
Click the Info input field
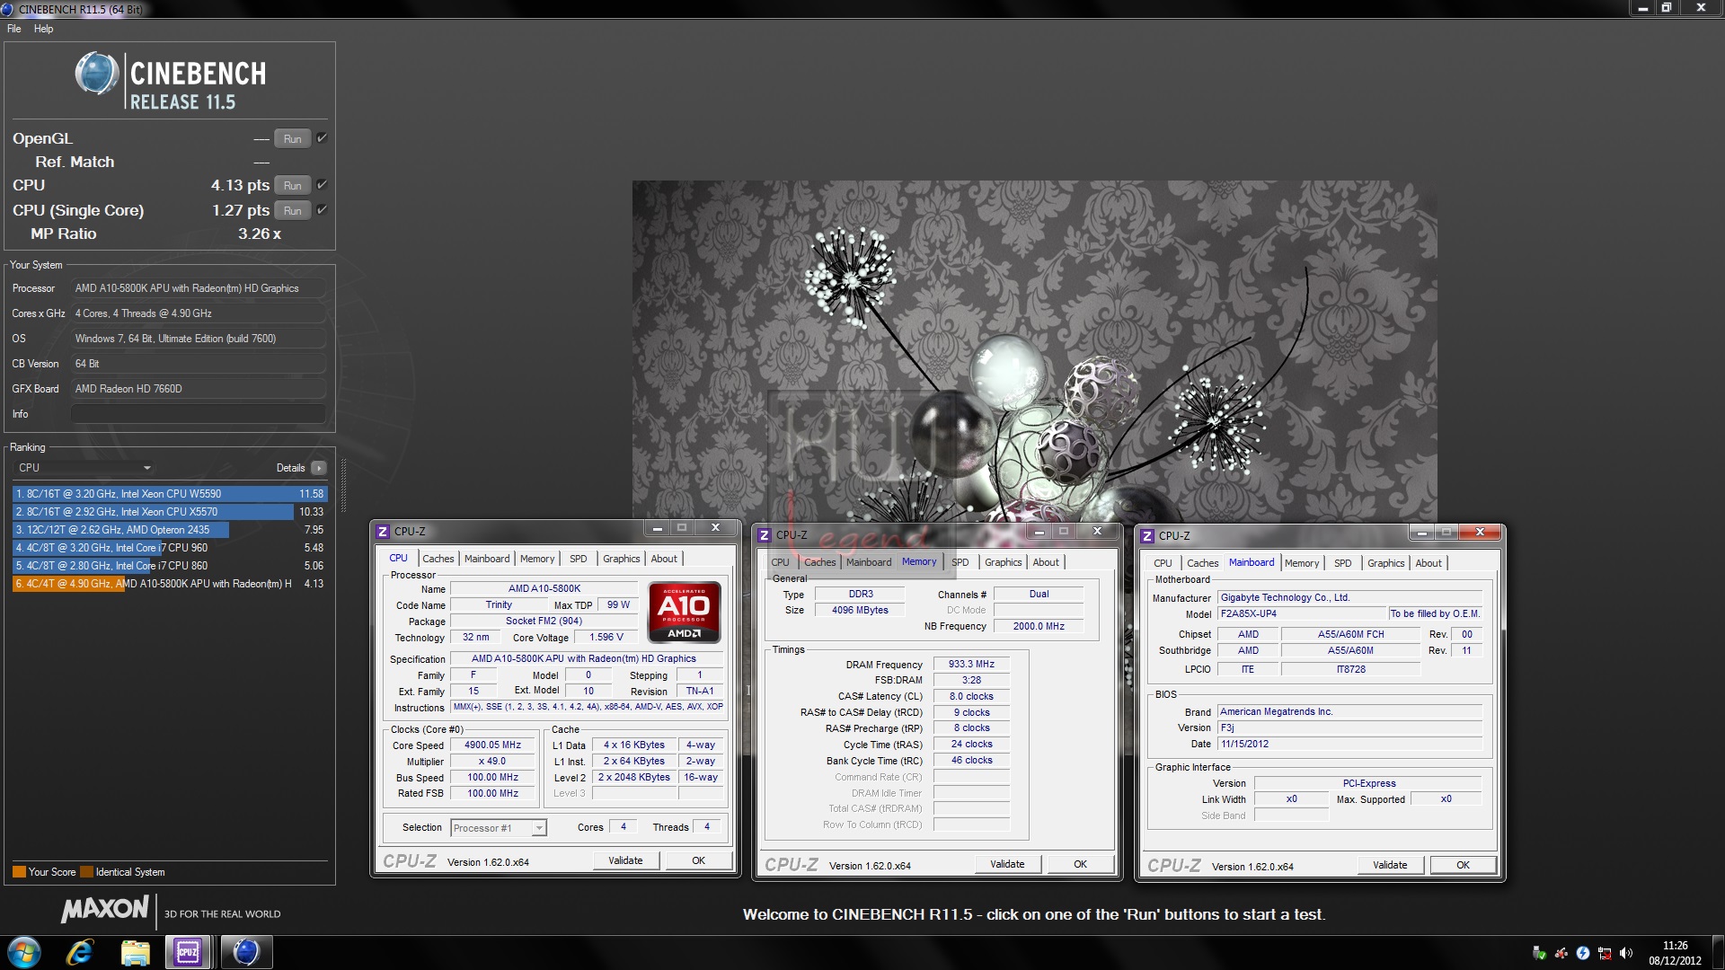(198, 414)
